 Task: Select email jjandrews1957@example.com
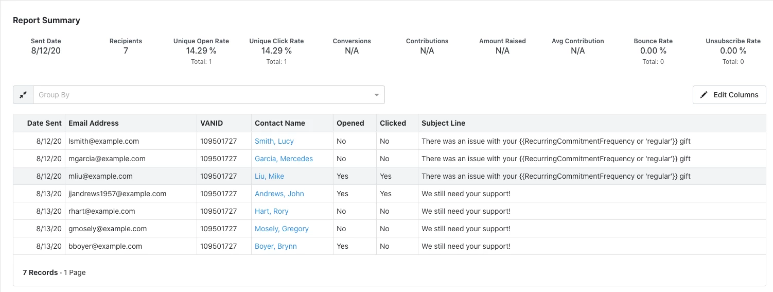(117, 194)
